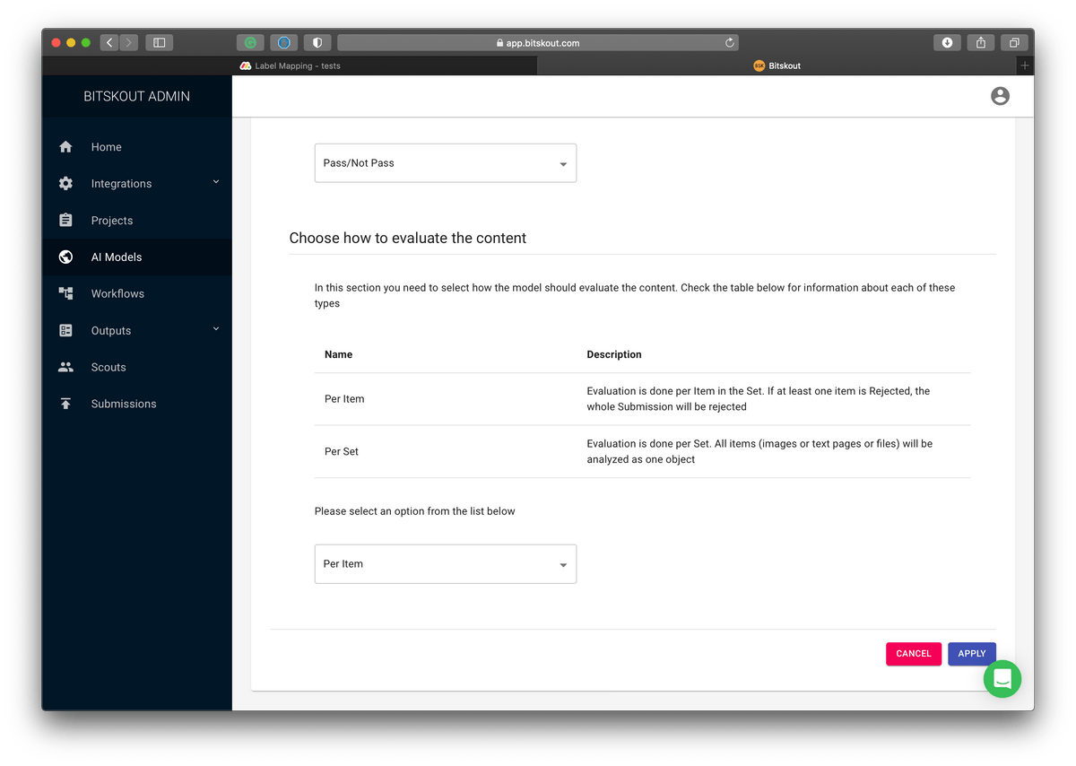Open the user account avatar icon

(x=1000, y=96)
